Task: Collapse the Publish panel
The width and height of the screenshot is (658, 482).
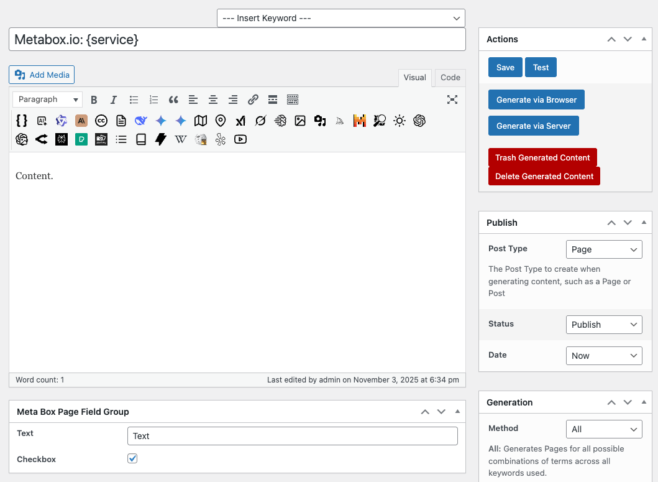Action: click(x=644, y=222)
